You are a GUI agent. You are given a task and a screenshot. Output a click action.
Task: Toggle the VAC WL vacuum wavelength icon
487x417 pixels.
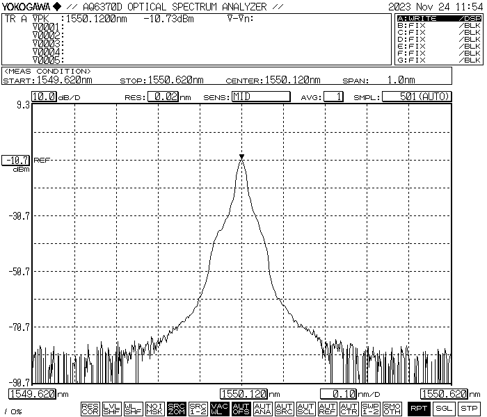[x=219, y=409]
